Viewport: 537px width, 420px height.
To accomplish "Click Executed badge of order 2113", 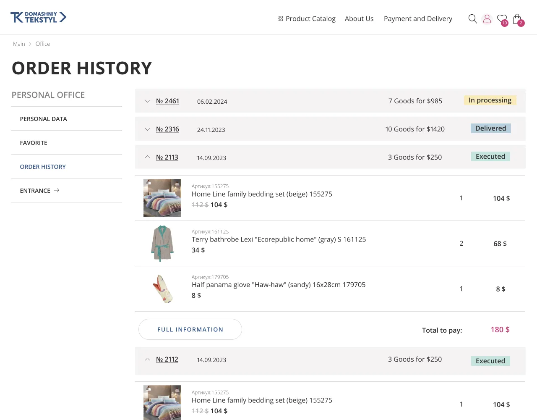I will click(x=490, y=157).
